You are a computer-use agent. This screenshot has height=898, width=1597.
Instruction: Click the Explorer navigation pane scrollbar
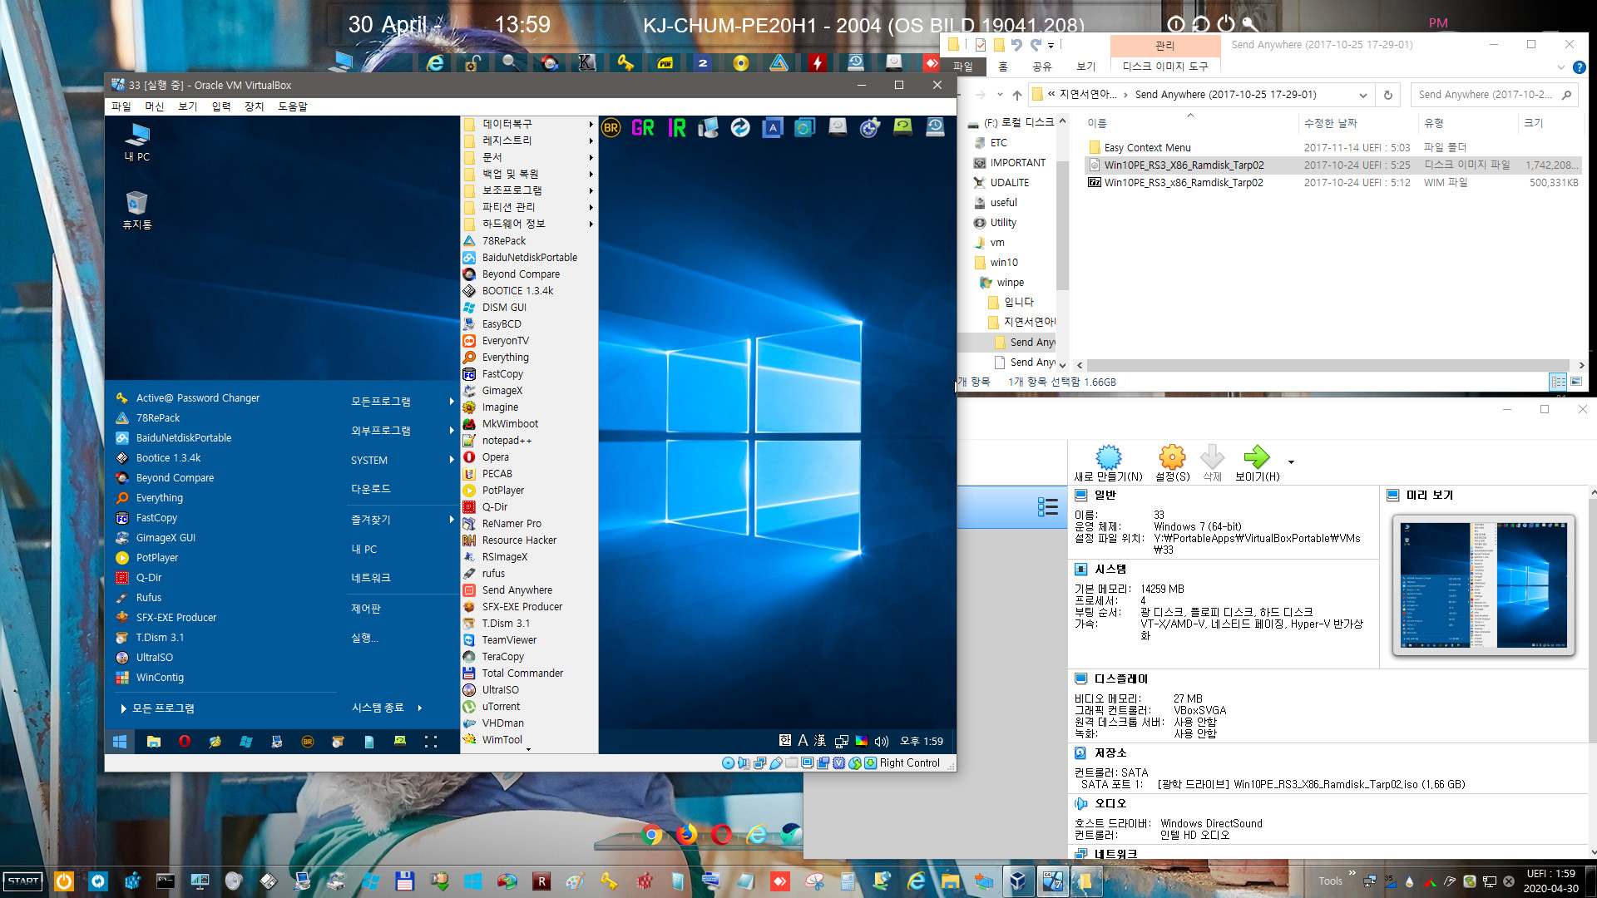click(x=1062, y=224)
